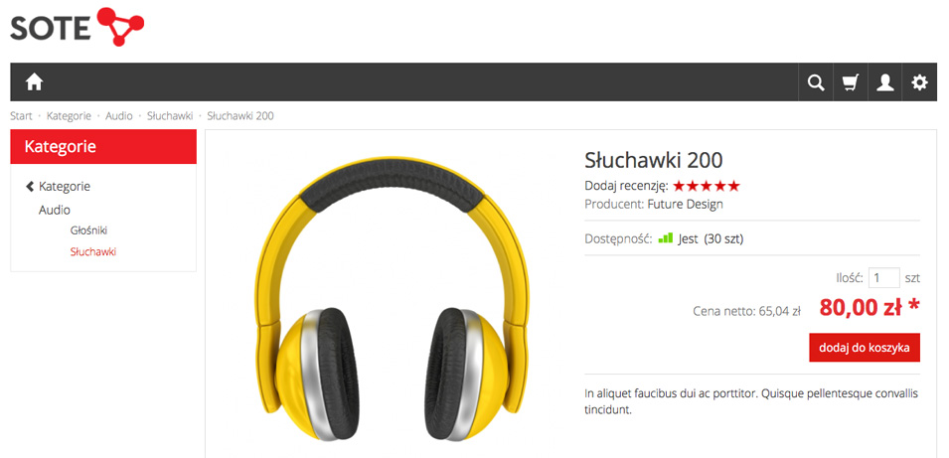
Task: Click the user account icon
Action: pyautogui.click(x=884, y=82)
